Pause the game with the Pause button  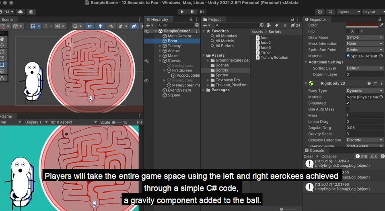(192, 12)
